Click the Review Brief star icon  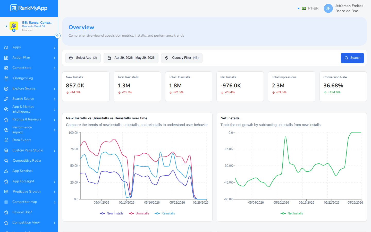tap(6, 212)
